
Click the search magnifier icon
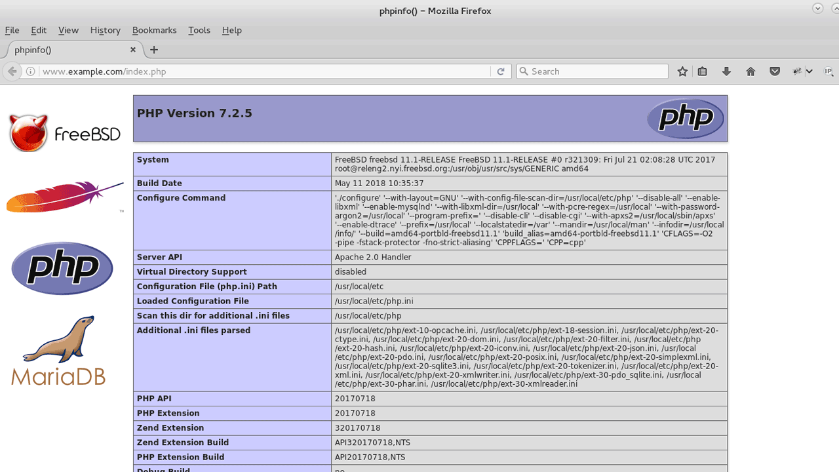(524, 71)
